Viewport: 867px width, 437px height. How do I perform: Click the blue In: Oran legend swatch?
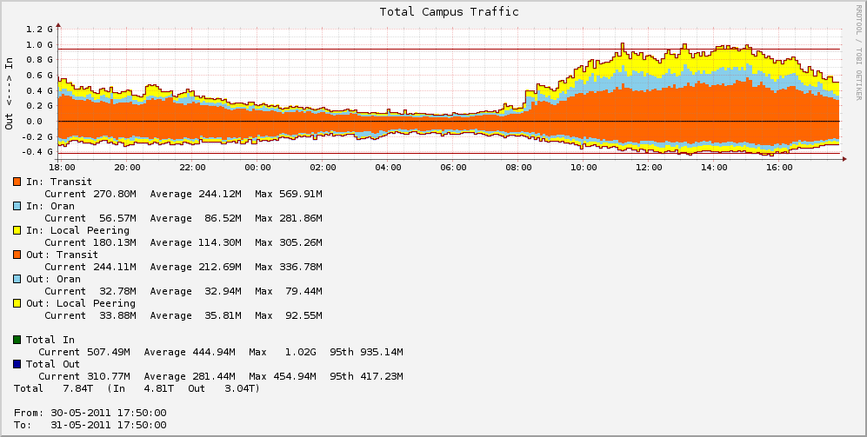pyautogui.click(x=17, y=206)
